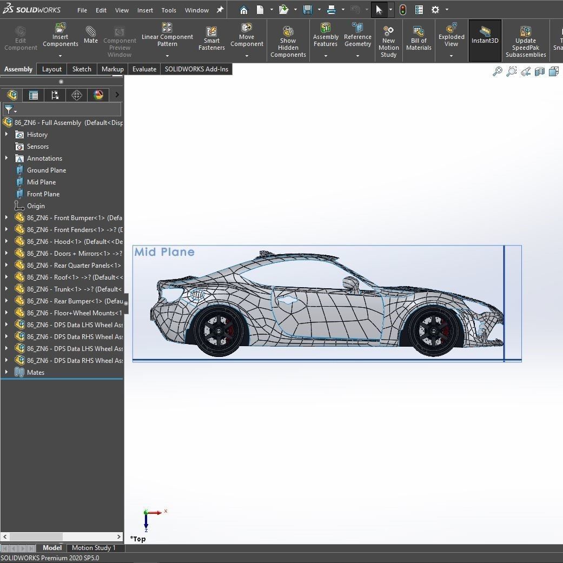Select the Move Component tool

247,37
